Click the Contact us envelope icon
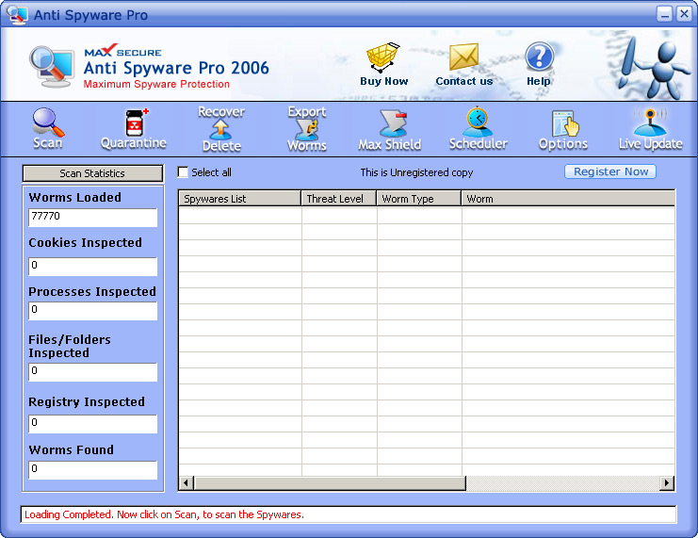 click(463, 57)
